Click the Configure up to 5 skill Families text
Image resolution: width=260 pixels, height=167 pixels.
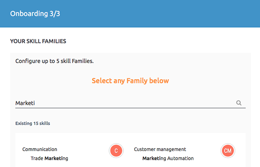pyautogui.click(x=55, y=61)
